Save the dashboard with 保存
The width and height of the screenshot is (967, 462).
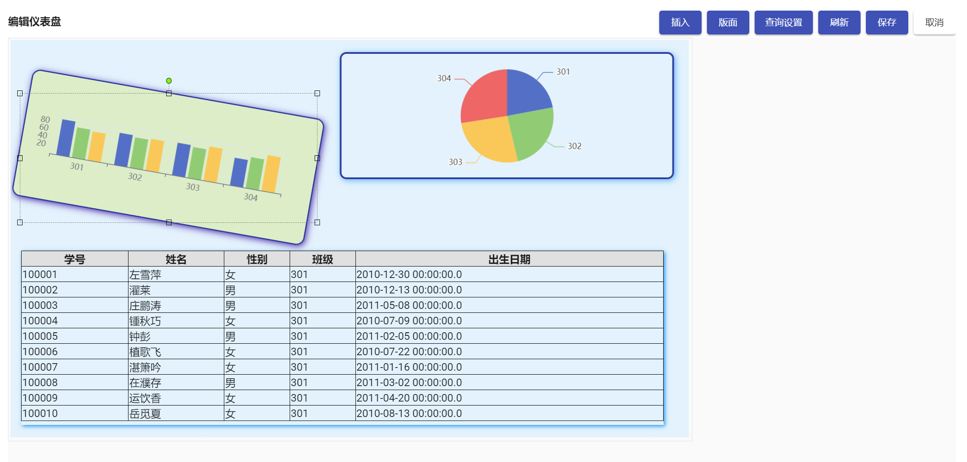(887, 23)
